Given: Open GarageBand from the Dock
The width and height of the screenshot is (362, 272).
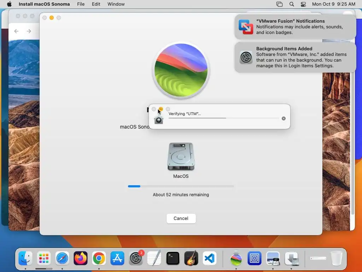Looking at the screenshot, I should click(x=191, y=258).
